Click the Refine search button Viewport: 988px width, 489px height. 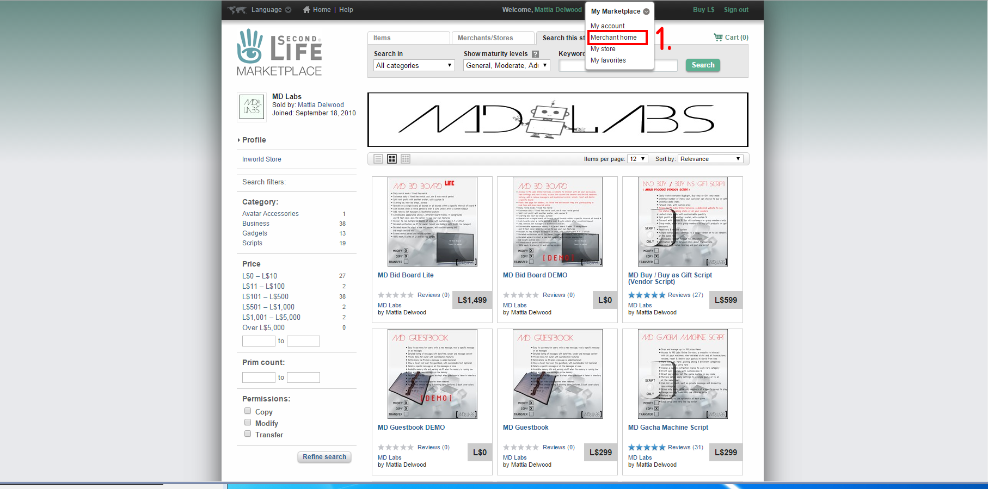click(324, 457)
